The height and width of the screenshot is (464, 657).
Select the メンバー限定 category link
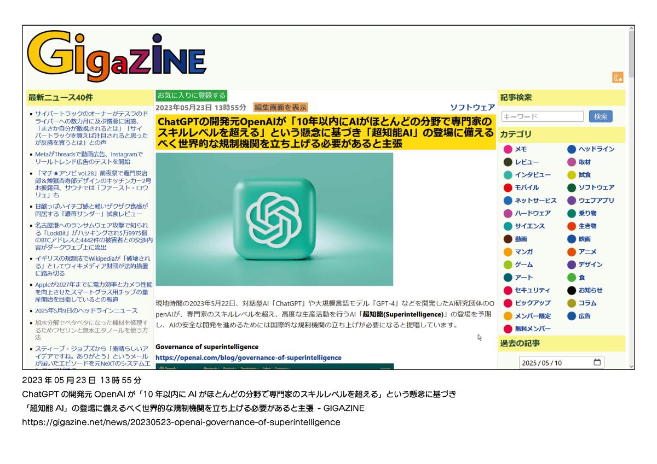pyautogui.click(x=533, y=316)
